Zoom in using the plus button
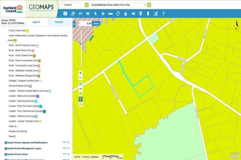This screenshot has width=241, height=160. click(81, 73)
